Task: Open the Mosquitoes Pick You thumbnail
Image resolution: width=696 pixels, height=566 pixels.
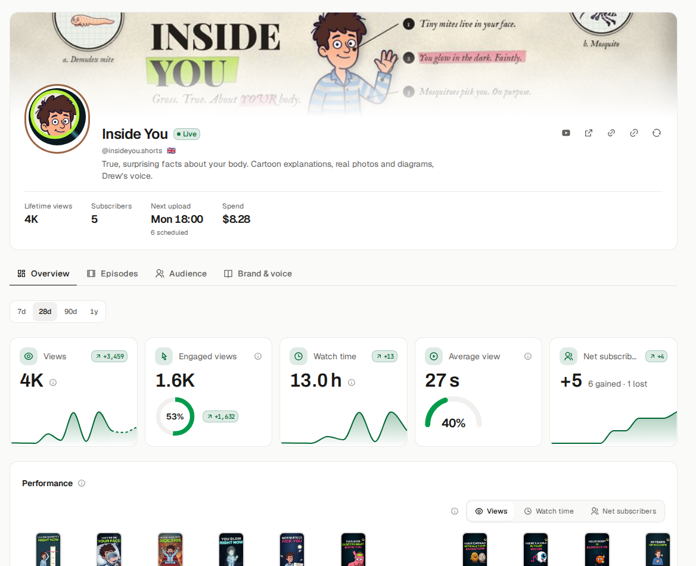Action: [x=292, y=549]
